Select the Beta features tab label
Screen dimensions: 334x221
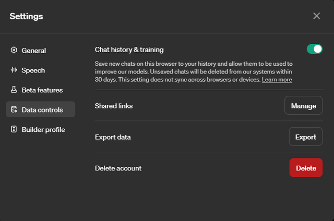click(42, 90)
